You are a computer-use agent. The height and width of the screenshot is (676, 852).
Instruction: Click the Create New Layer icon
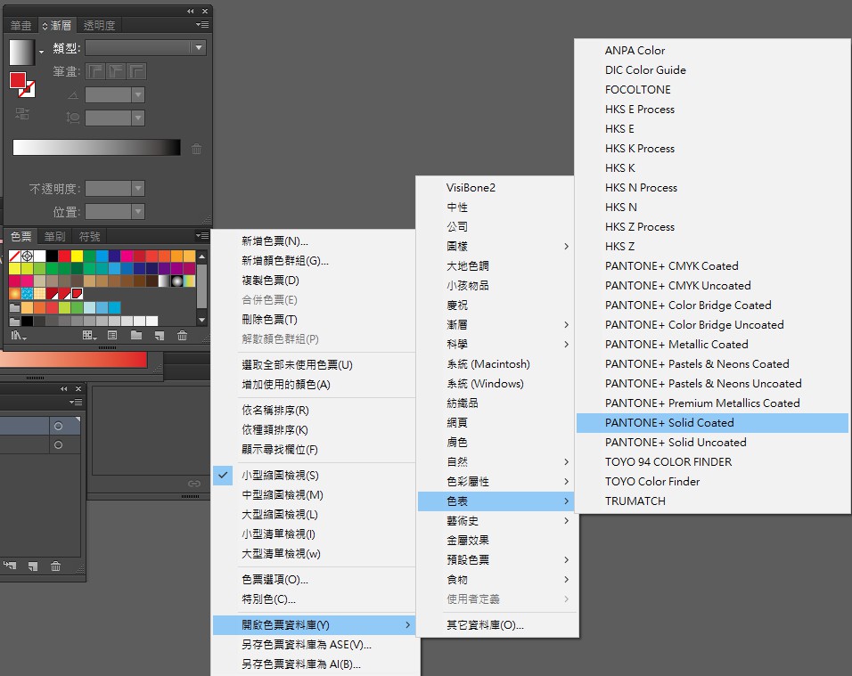click(x=33, y=566)
